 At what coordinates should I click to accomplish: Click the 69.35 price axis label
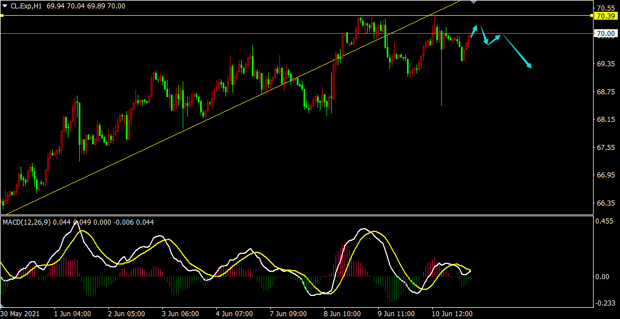(x=605, y=63)
